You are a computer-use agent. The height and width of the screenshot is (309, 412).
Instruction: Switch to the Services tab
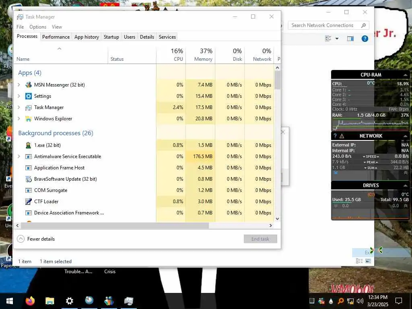tap(167, 37)
